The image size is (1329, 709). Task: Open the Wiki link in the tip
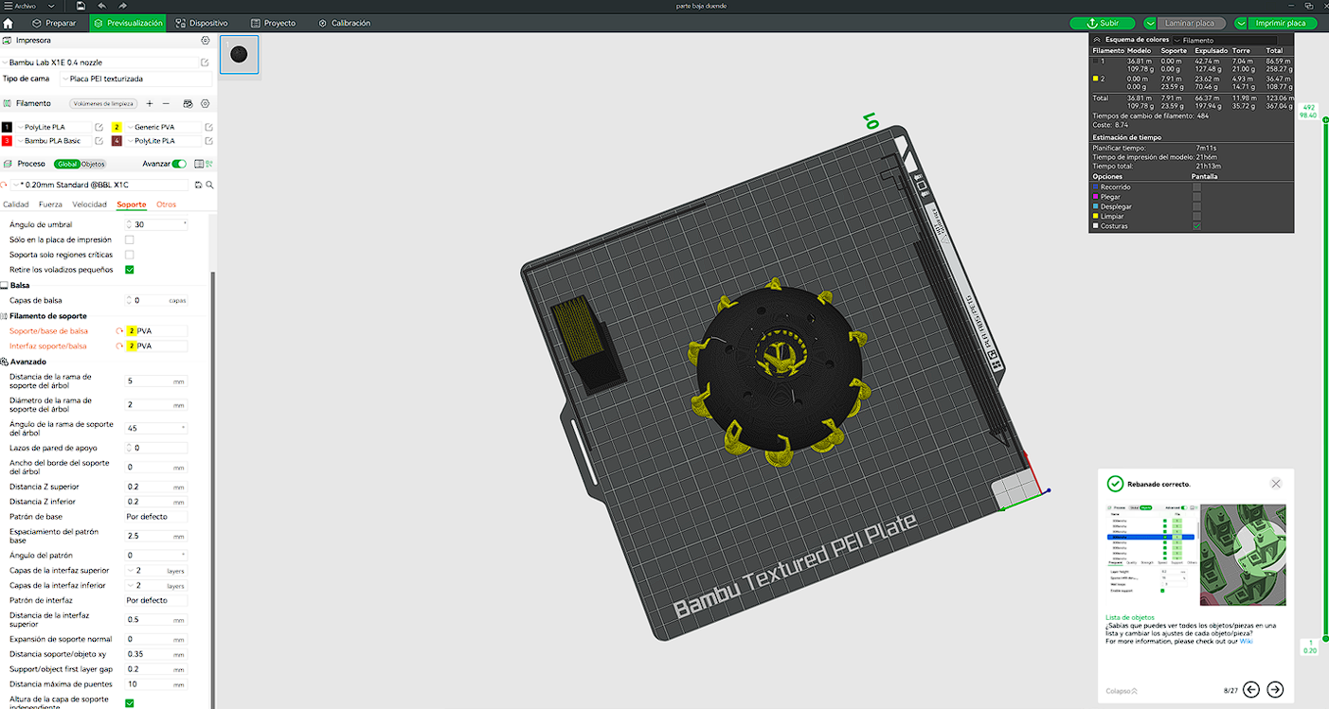tap(1247, 641)
